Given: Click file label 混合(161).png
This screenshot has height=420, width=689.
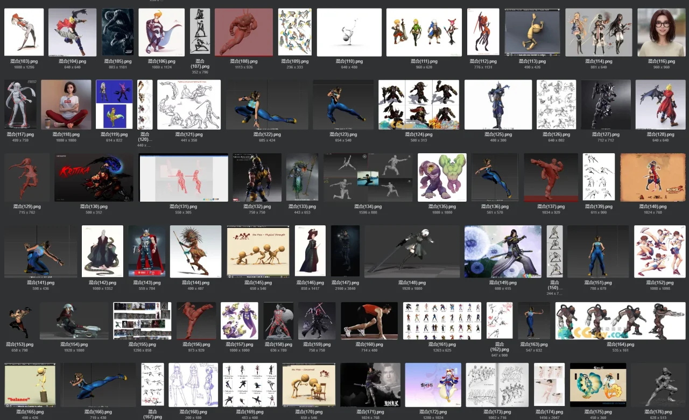Looking at the screenshot, I should [442, 345].
